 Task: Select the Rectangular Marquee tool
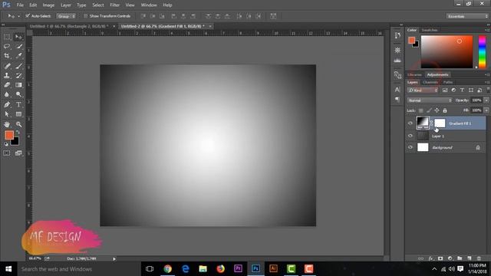click(x=7, y=38)
